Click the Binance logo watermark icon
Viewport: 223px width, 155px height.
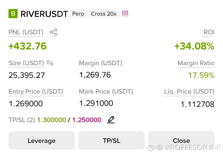pyautogui.click(x=151, y=147)
